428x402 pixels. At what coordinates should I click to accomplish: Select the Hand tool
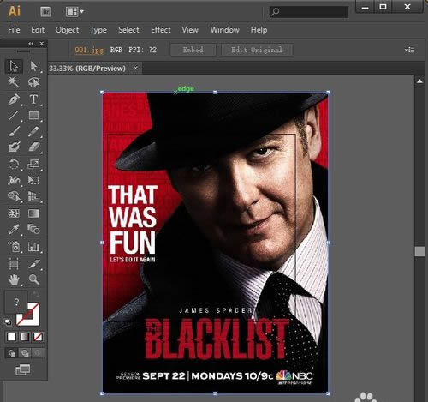14,279
